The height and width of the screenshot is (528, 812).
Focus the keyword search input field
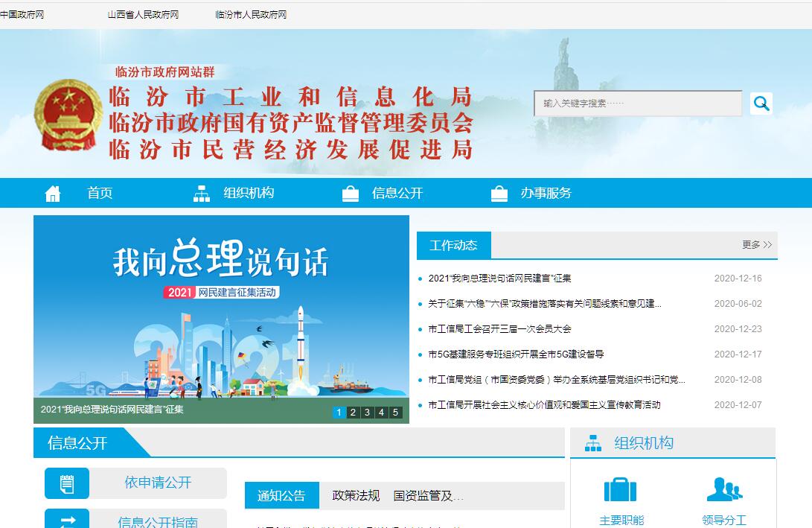pyautogui.click(x=638, y=104)
